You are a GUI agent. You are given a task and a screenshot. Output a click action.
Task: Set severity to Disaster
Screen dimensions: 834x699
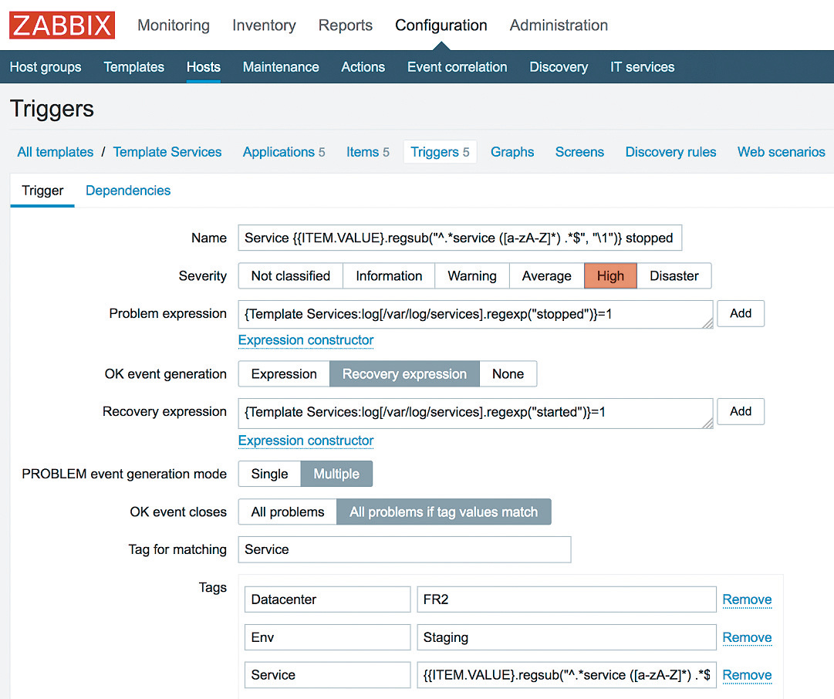point(674,276)
